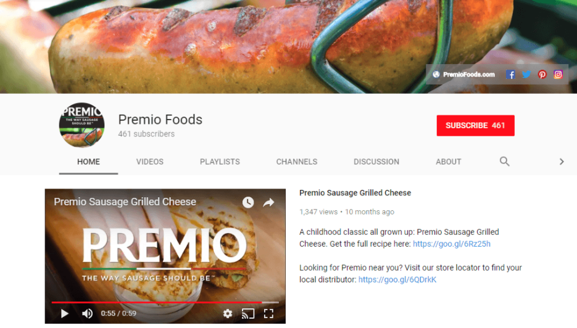Click the red Subscribe 461 button
This screenshot has height=328, width=577.
475,125
